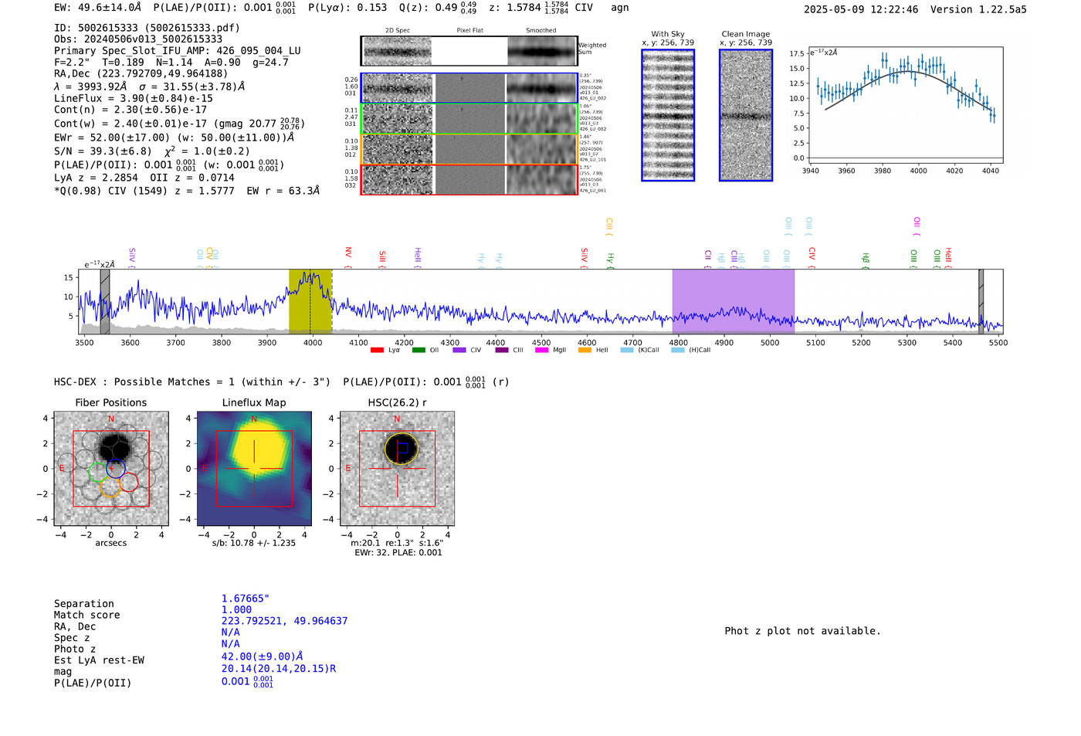Viewport: 1081px width, 736px height.
Task: Click the agn classification label in header
Action: pyautogui.click(x=620, y=8)
